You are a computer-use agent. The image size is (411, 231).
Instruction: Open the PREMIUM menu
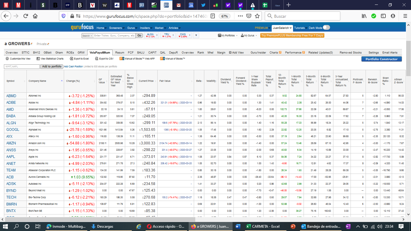coord(262,28)
